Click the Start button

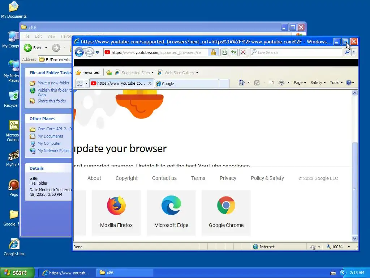pyautogui.click(x=17, y=273)
